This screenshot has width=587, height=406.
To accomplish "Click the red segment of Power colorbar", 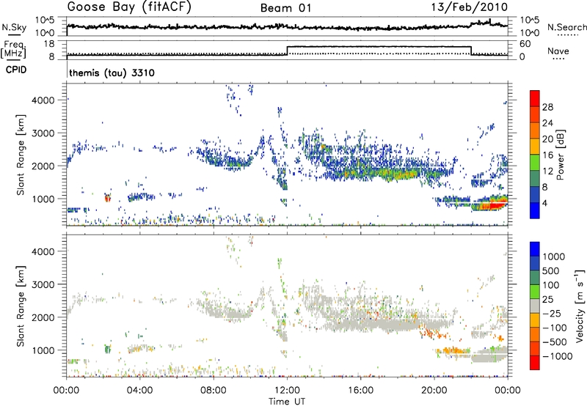I will [535, 98].
